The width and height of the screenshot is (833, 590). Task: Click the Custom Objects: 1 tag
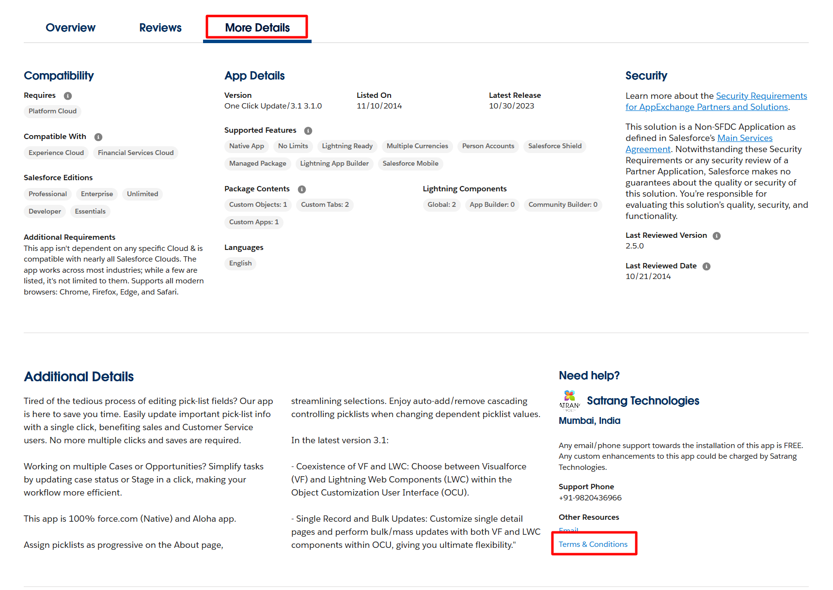pos(258,204)
